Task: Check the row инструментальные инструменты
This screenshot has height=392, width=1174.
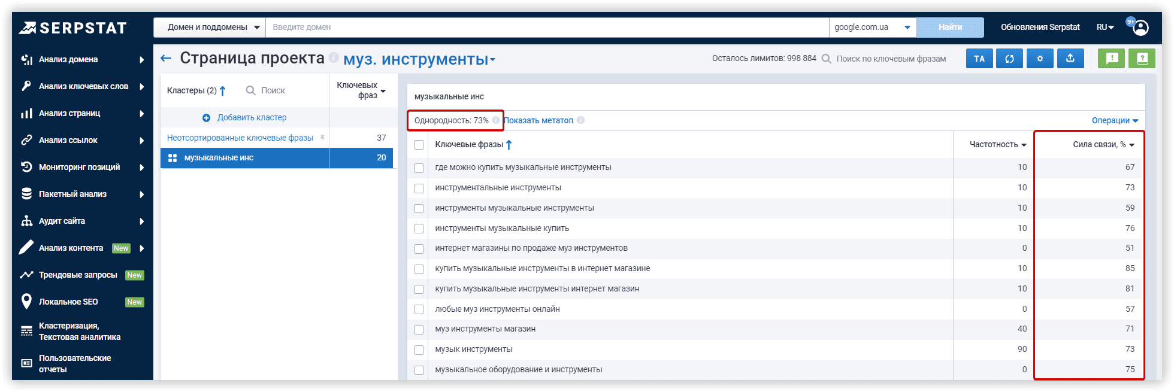Action: (419, 189)
